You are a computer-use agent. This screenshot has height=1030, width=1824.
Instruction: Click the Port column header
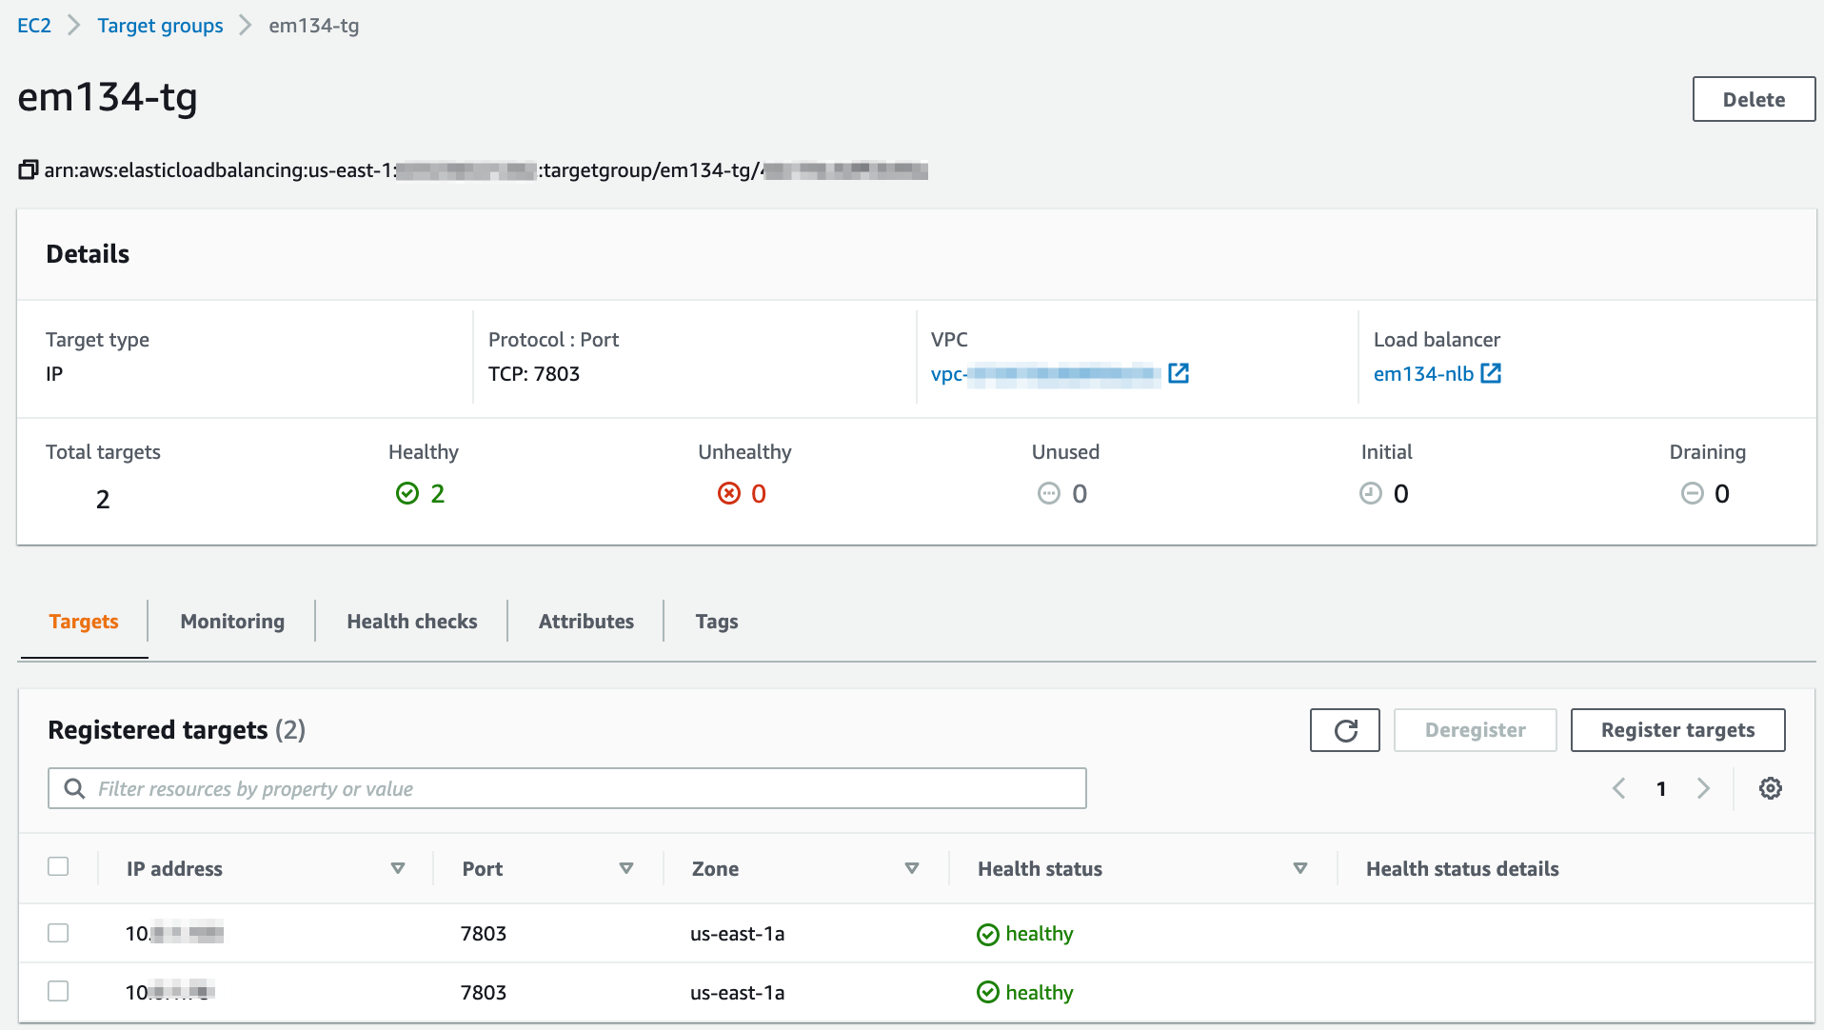point(483,869)
